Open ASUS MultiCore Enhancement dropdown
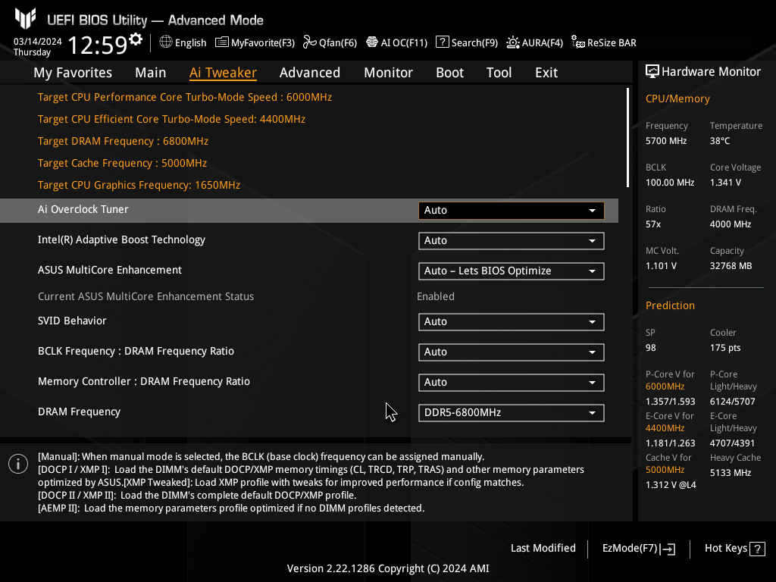The width and height of the screenshot is (776, 582). coord(512,271)
